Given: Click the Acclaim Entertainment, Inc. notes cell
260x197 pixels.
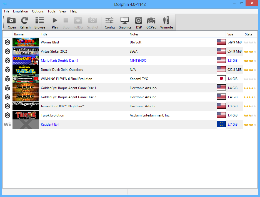Looking at the screenshot, I should coord(150,115).
